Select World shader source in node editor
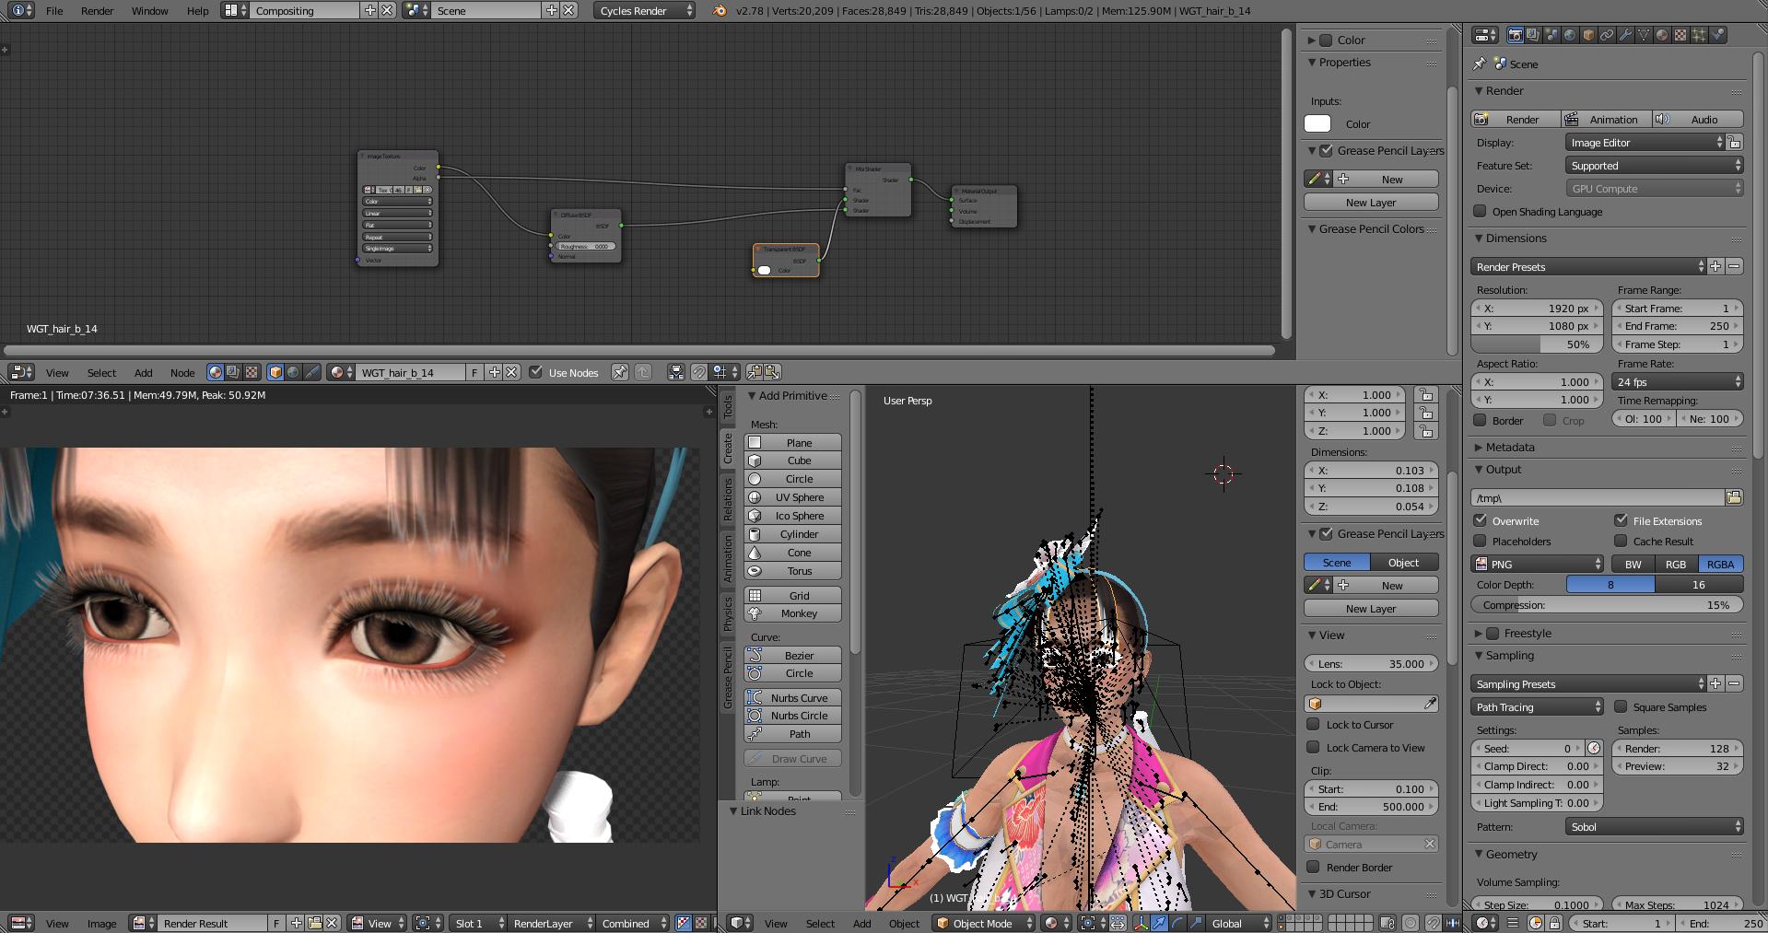 pyautogui.click(x=293, y=372)
